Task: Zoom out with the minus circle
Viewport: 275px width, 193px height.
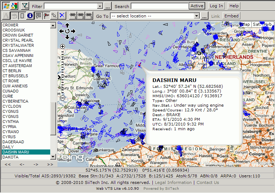Action: (x=63, y=98)
